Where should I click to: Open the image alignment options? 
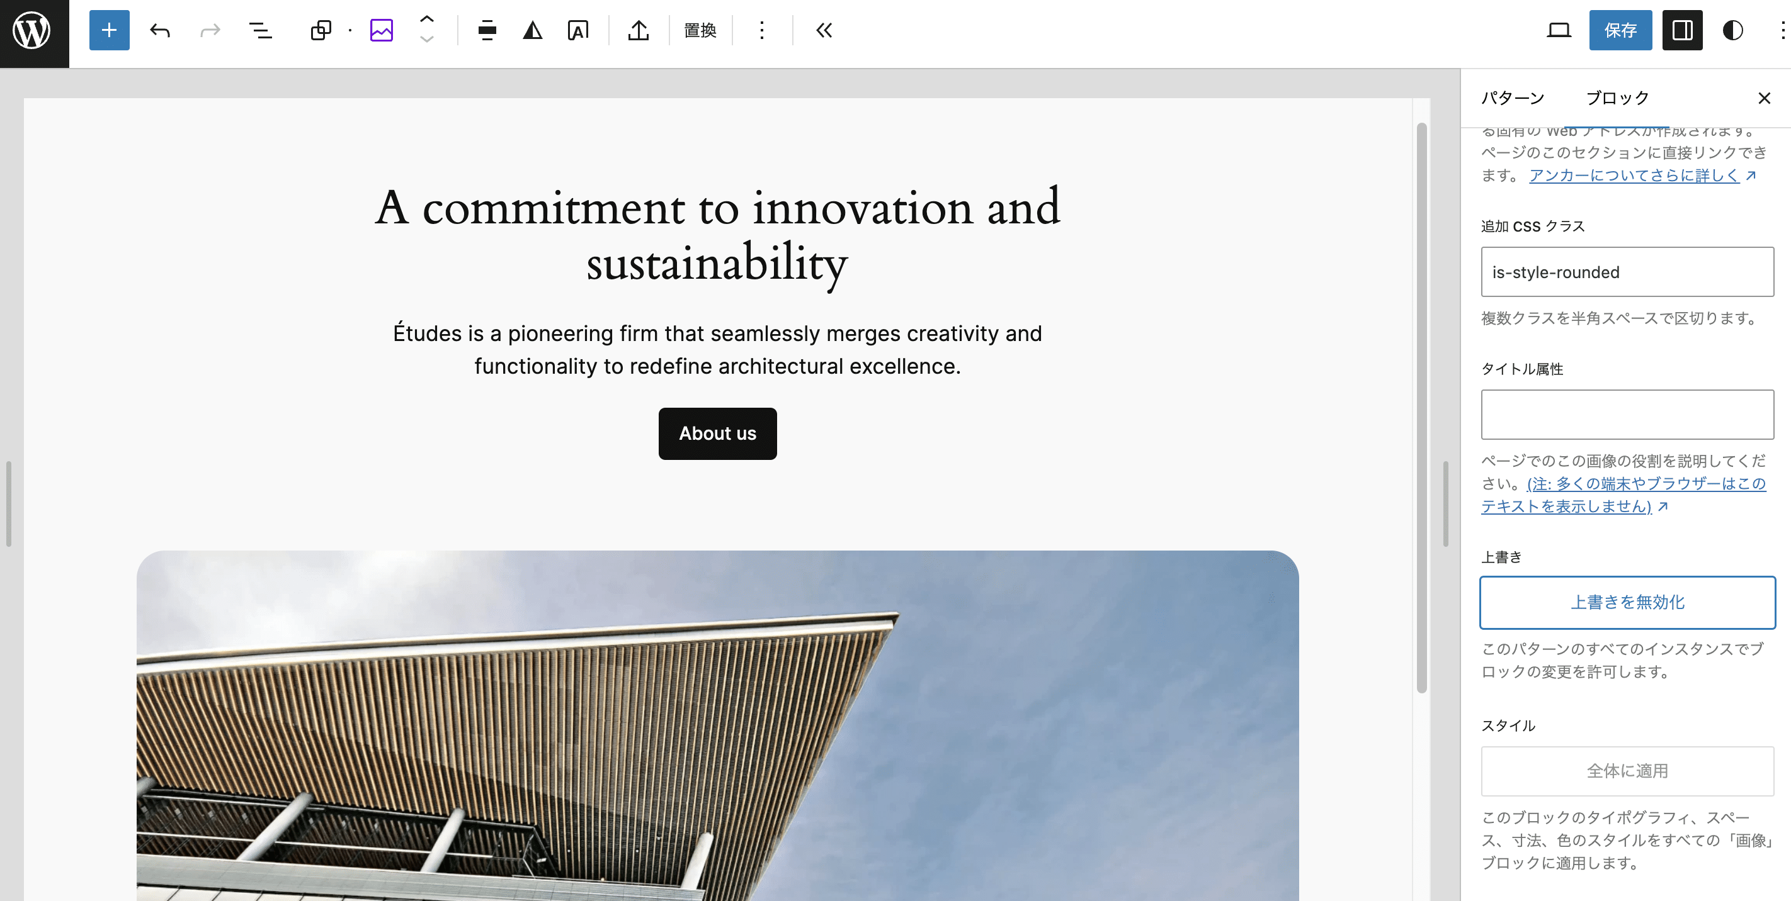tap(487, 31)
